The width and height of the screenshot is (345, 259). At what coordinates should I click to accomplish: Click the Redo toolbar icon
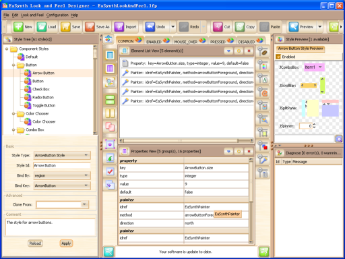[184, 27]
